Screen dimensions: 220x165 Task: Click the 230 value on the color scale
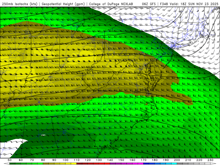[x=210, y=160]
